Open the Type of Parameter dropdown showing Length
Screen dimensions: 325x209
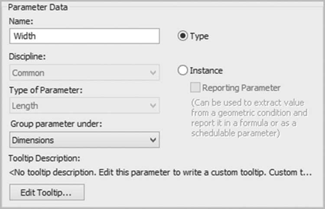click(x=84, y=105)
